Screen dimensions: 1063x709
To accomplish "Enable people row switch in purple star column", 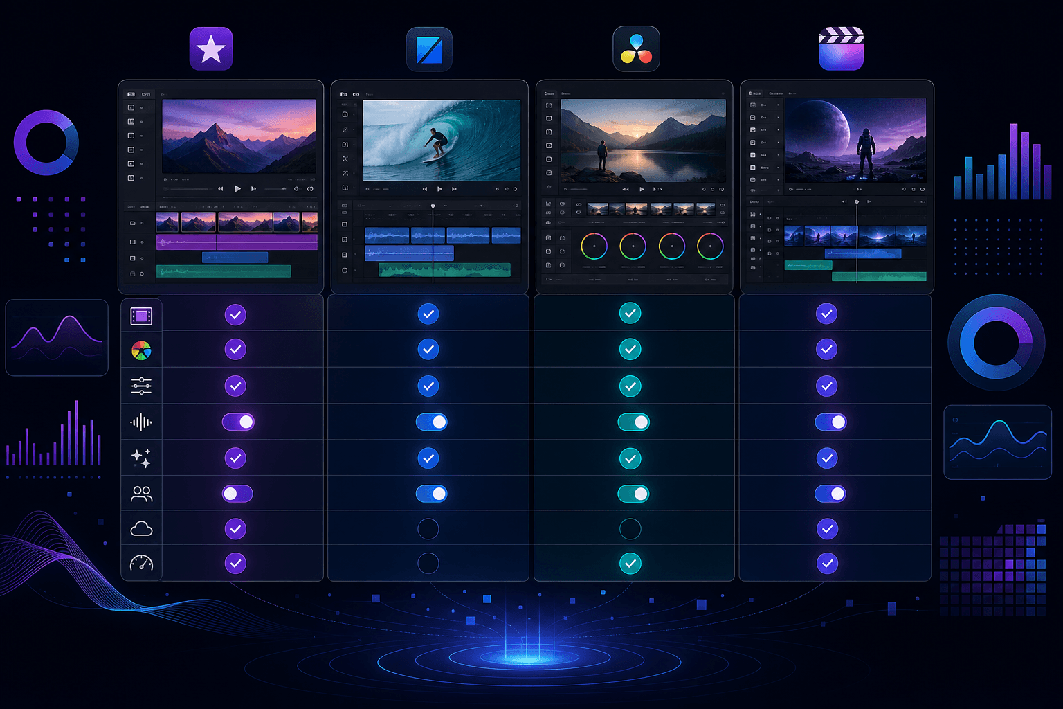I will tap(237, 494).
